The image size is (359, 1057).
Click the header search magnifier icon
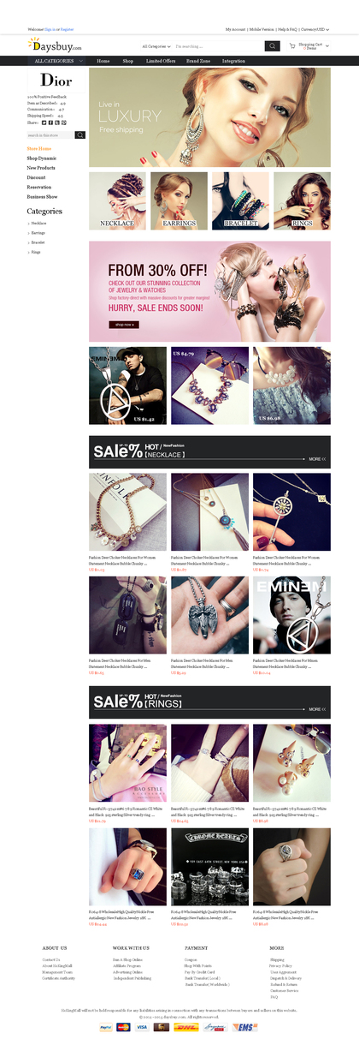click(x=272, y=46)
